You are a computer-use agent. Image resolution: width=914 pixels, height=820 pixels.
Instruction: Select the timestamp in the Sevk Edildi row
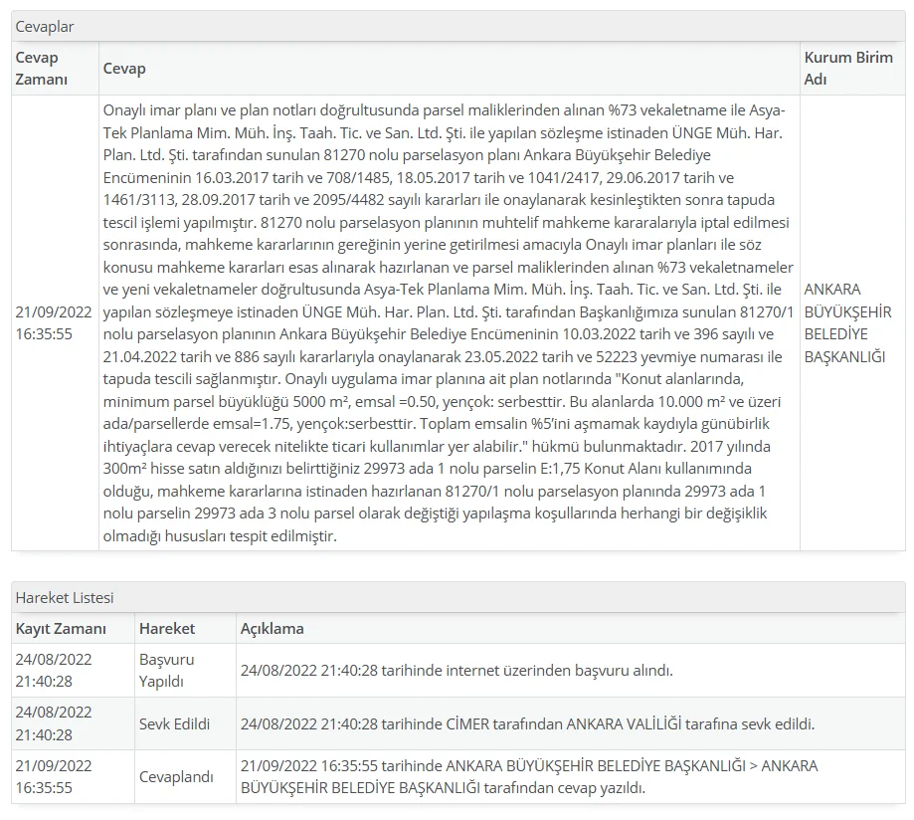click(55, 723)
